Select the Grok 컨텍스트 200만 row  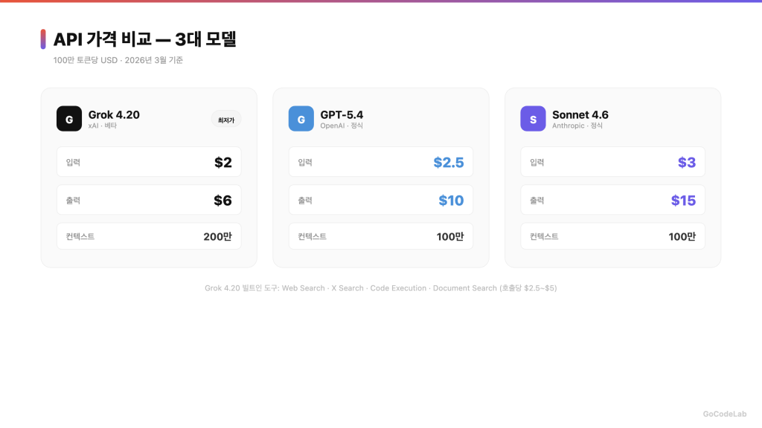(149, 236)
